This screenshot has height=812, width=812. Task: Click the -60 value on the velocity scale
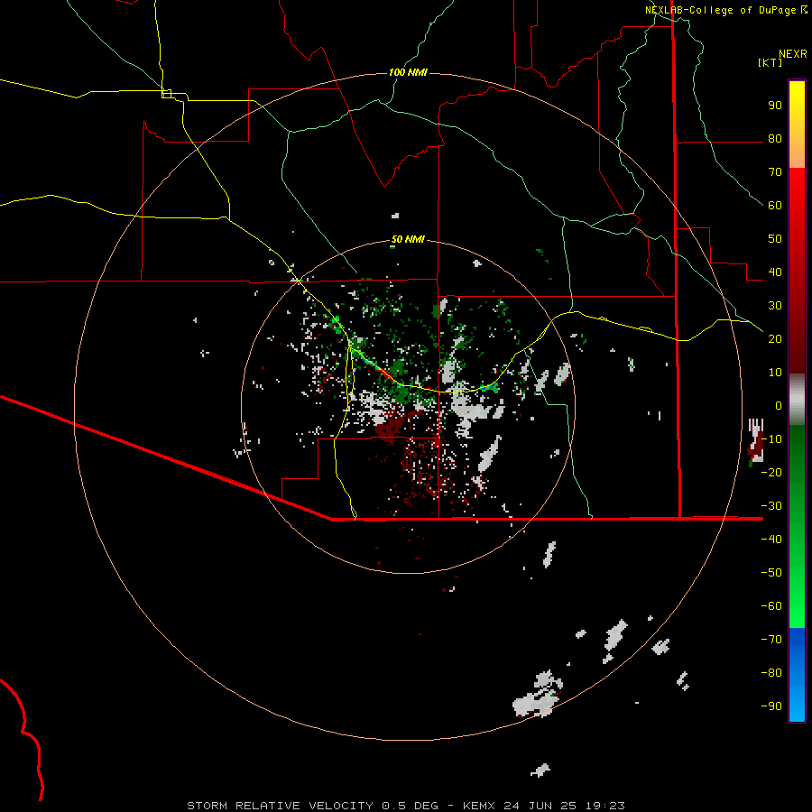point(771,606)
